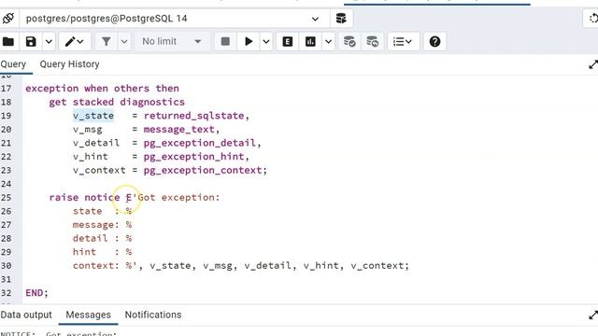Click line number 31 in the gutter
The image size is (598, 336).
7,279
